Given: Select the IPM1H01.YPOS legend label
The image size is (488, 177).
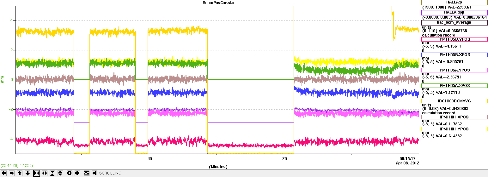Looking at the screenshot, I should pos(454,129).
